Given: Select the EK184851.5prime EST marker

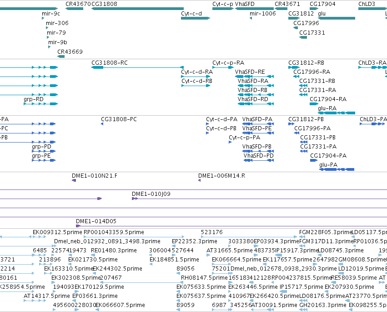Looking at the screenshot, I should (x=151, y=264).
